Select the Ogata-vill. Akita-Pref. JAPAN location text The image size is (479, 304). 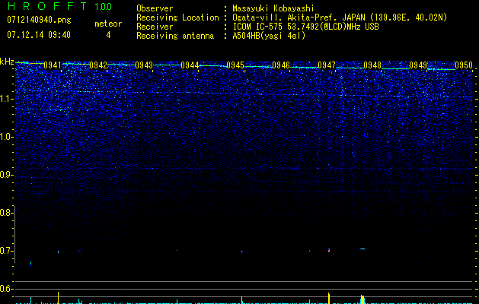pyautogui.click(x=340, y=17)
